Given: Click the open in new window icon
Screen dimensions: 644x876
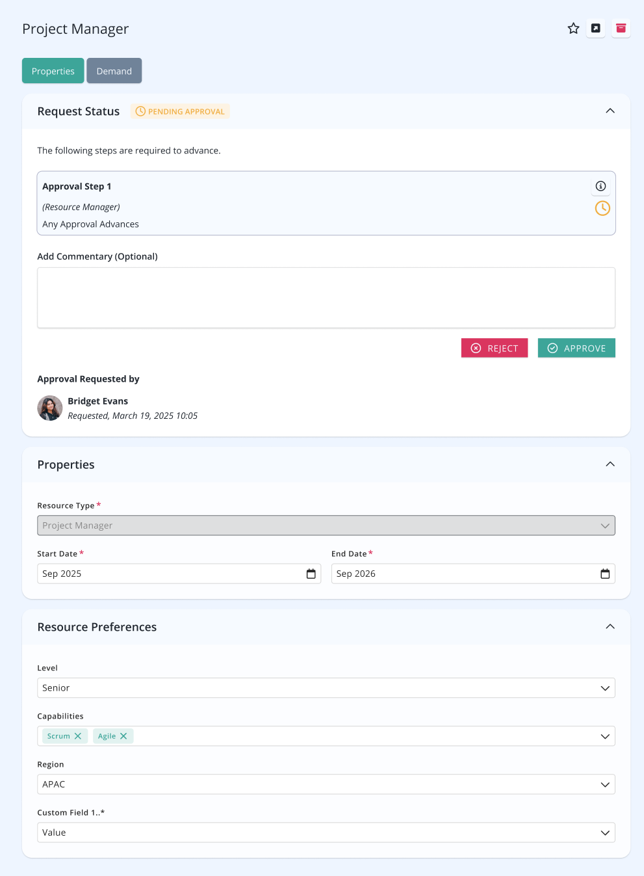Looking at the screenshot, I should click(x=596, y=28).
